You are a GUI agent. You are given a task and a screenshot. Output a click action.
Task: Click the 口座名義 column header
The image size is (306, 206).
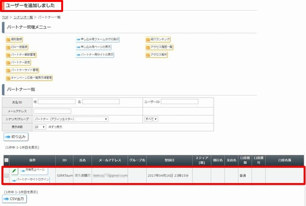285,160
